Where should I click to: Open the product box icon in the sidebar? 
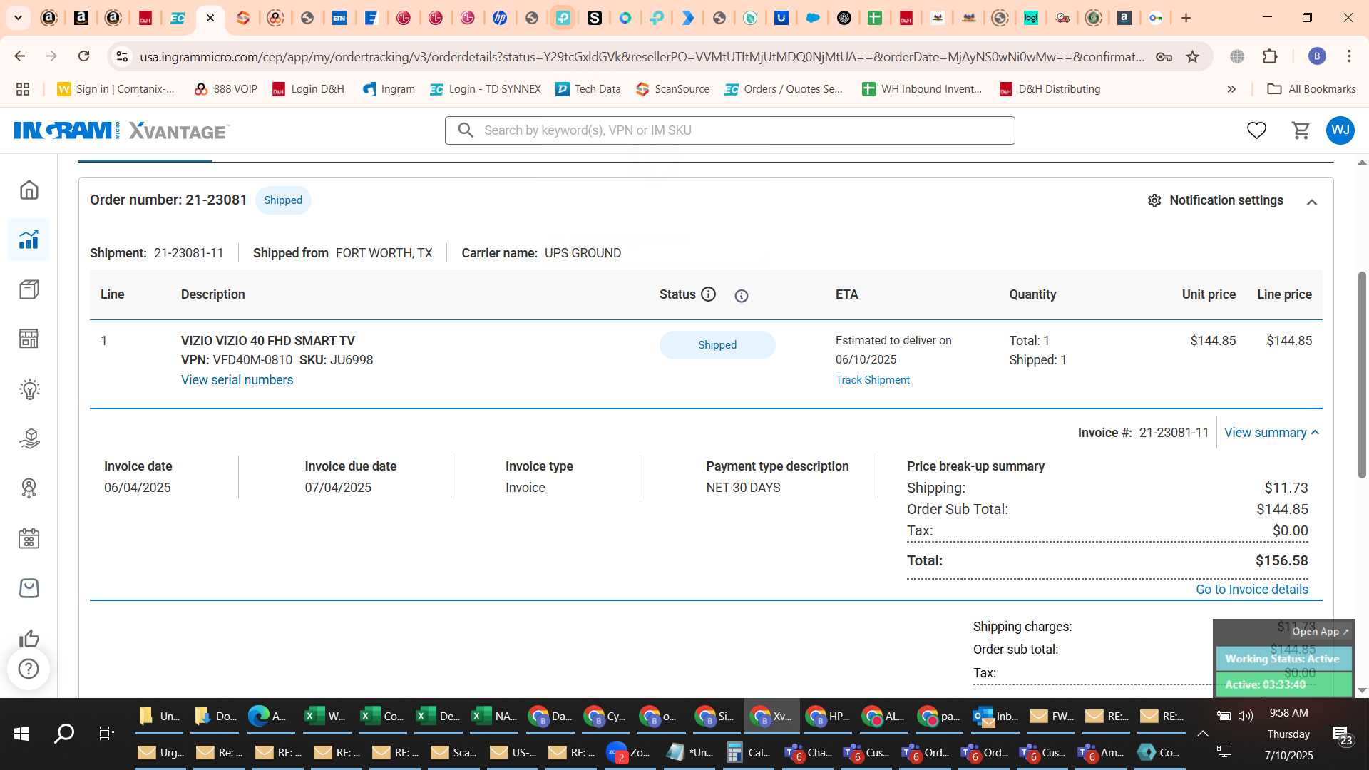pos(29,289)
